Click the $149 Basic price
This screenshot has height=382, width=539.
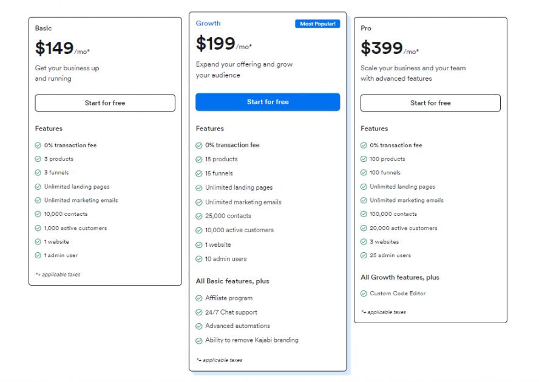point(55,48)
